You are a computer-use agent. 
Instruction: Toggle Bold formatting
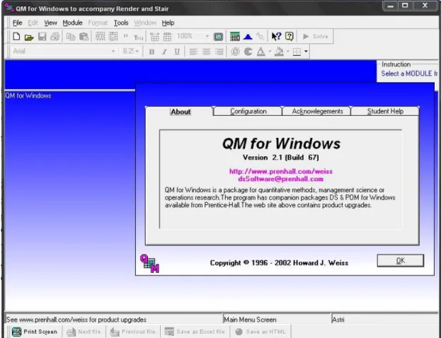151,52
